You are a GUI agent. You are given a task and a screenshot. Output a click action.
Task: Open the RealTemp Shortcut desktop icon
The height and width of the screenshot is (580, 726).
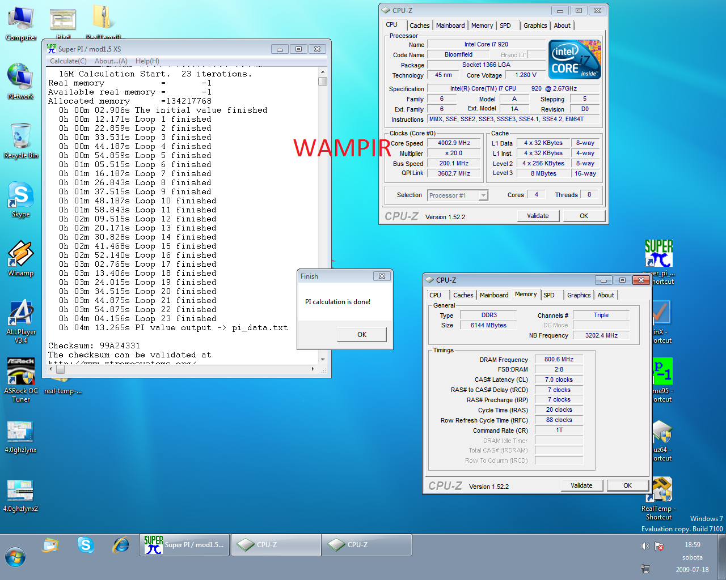659,498
